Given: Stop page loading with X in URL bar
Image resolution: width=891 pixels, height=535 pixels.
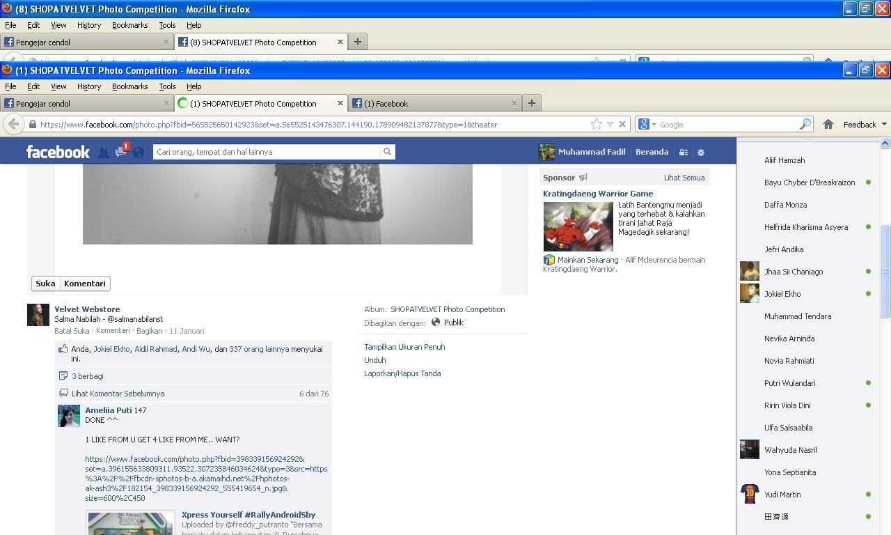Looking at the screenshot, I should pyautogui.click(x=622, y=124).
